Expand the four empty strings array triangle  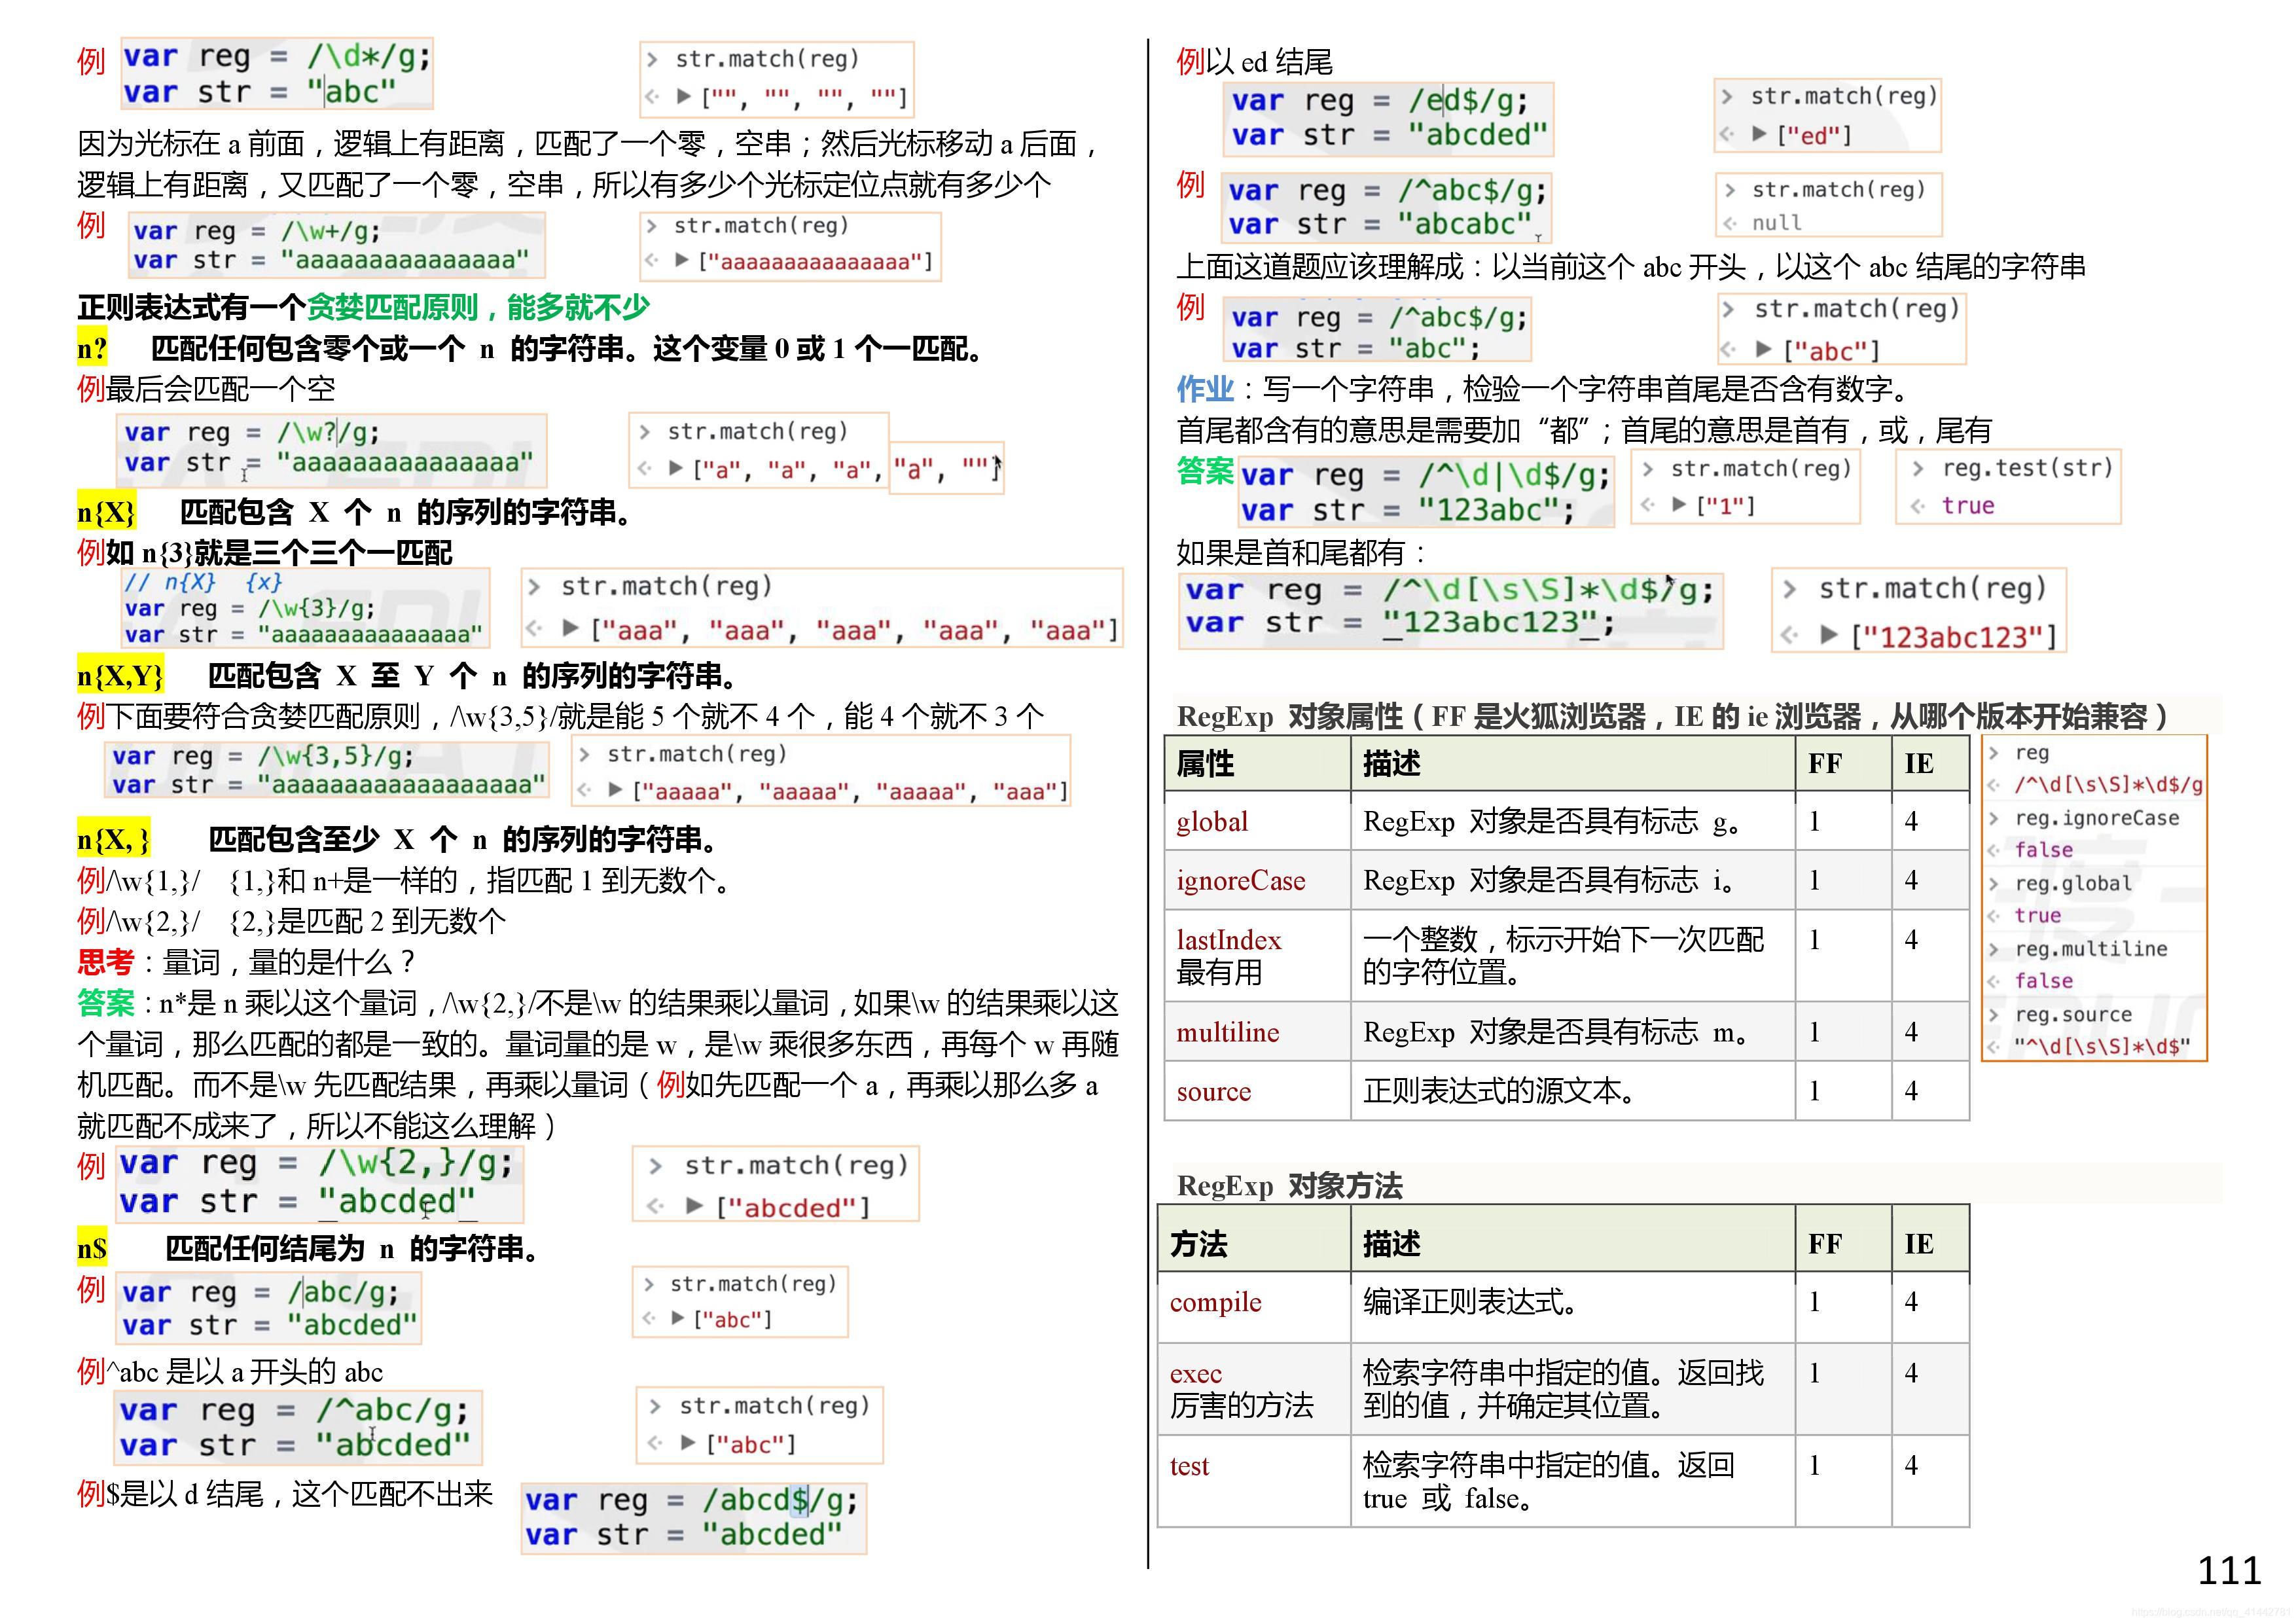coord(684,96)
